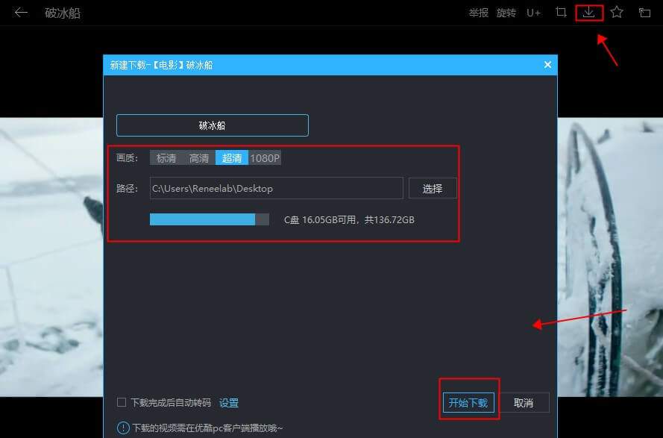Click the download path input field
This screenshot has width=663, height=438.
point(276,188)
